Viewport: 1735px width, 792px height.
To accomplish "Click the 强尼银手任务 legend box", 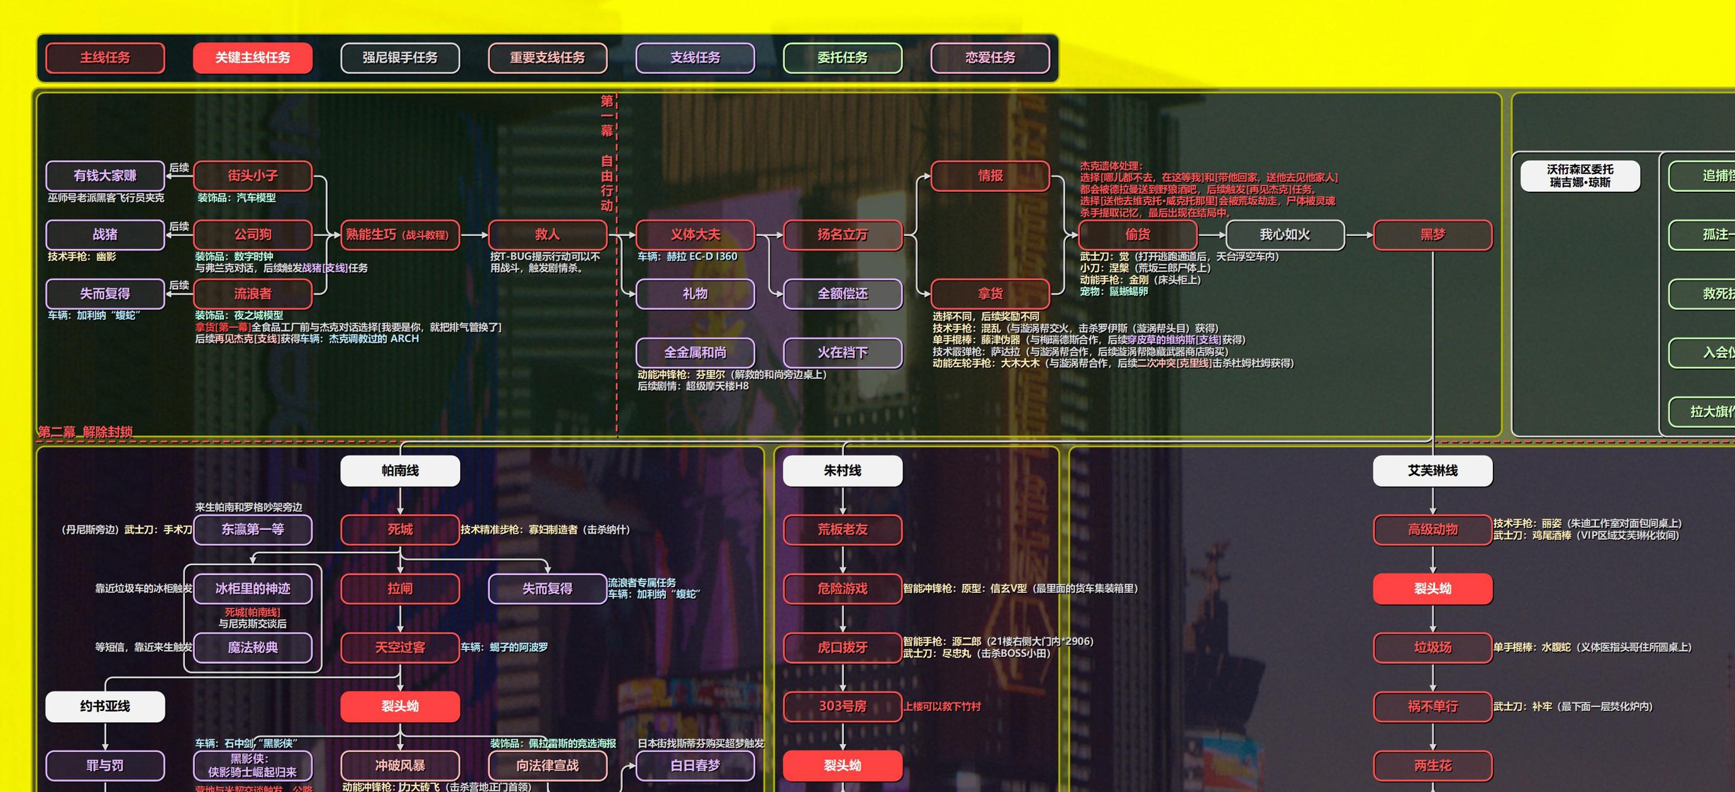I will click(x=400, y=58).
